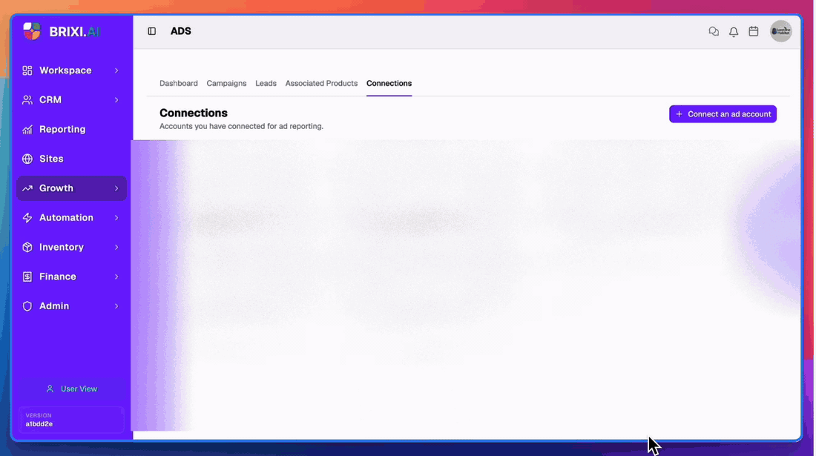Toggle the sidebar collapse icon
The width and height of the screenshot is (816, 456).
tap(152, 31)
